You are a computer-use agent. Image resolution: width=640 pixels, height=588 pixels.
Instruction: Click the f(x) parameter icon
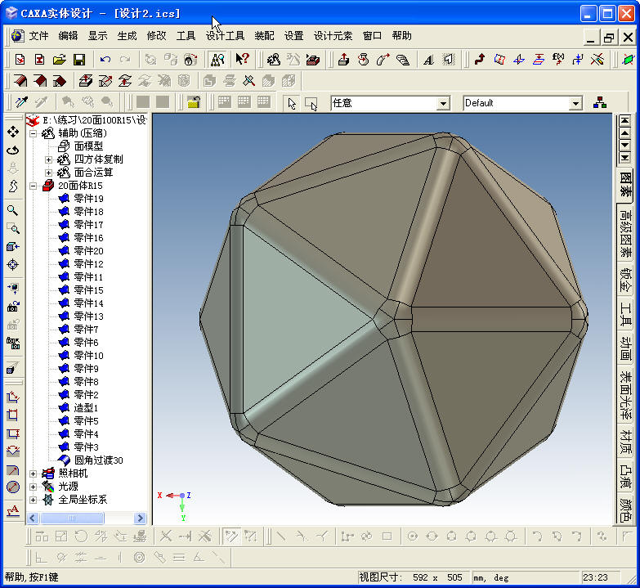(558, 60)
